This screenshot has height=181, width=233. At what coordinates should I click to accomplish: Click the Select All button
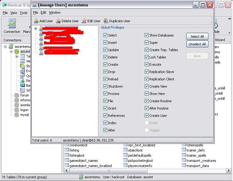197,36
